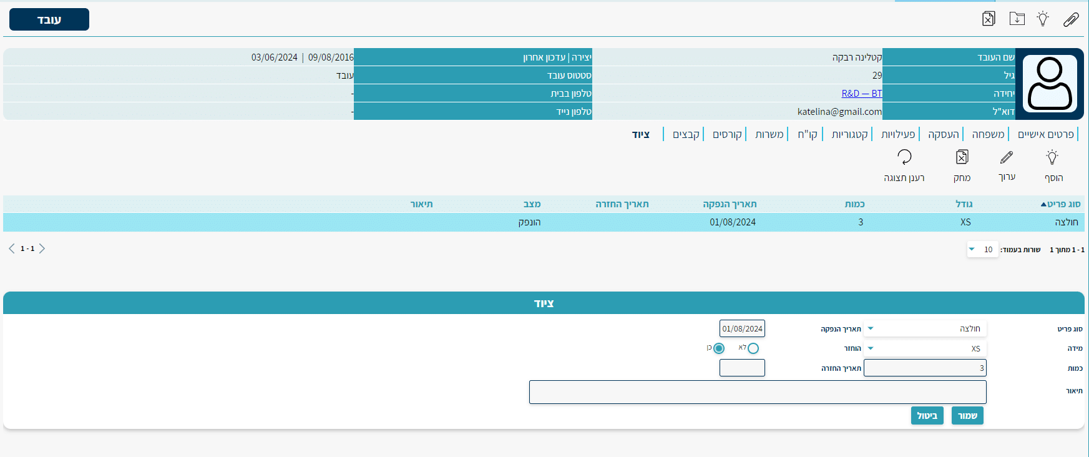Click the top document delete icon

[x=989, y=19]
